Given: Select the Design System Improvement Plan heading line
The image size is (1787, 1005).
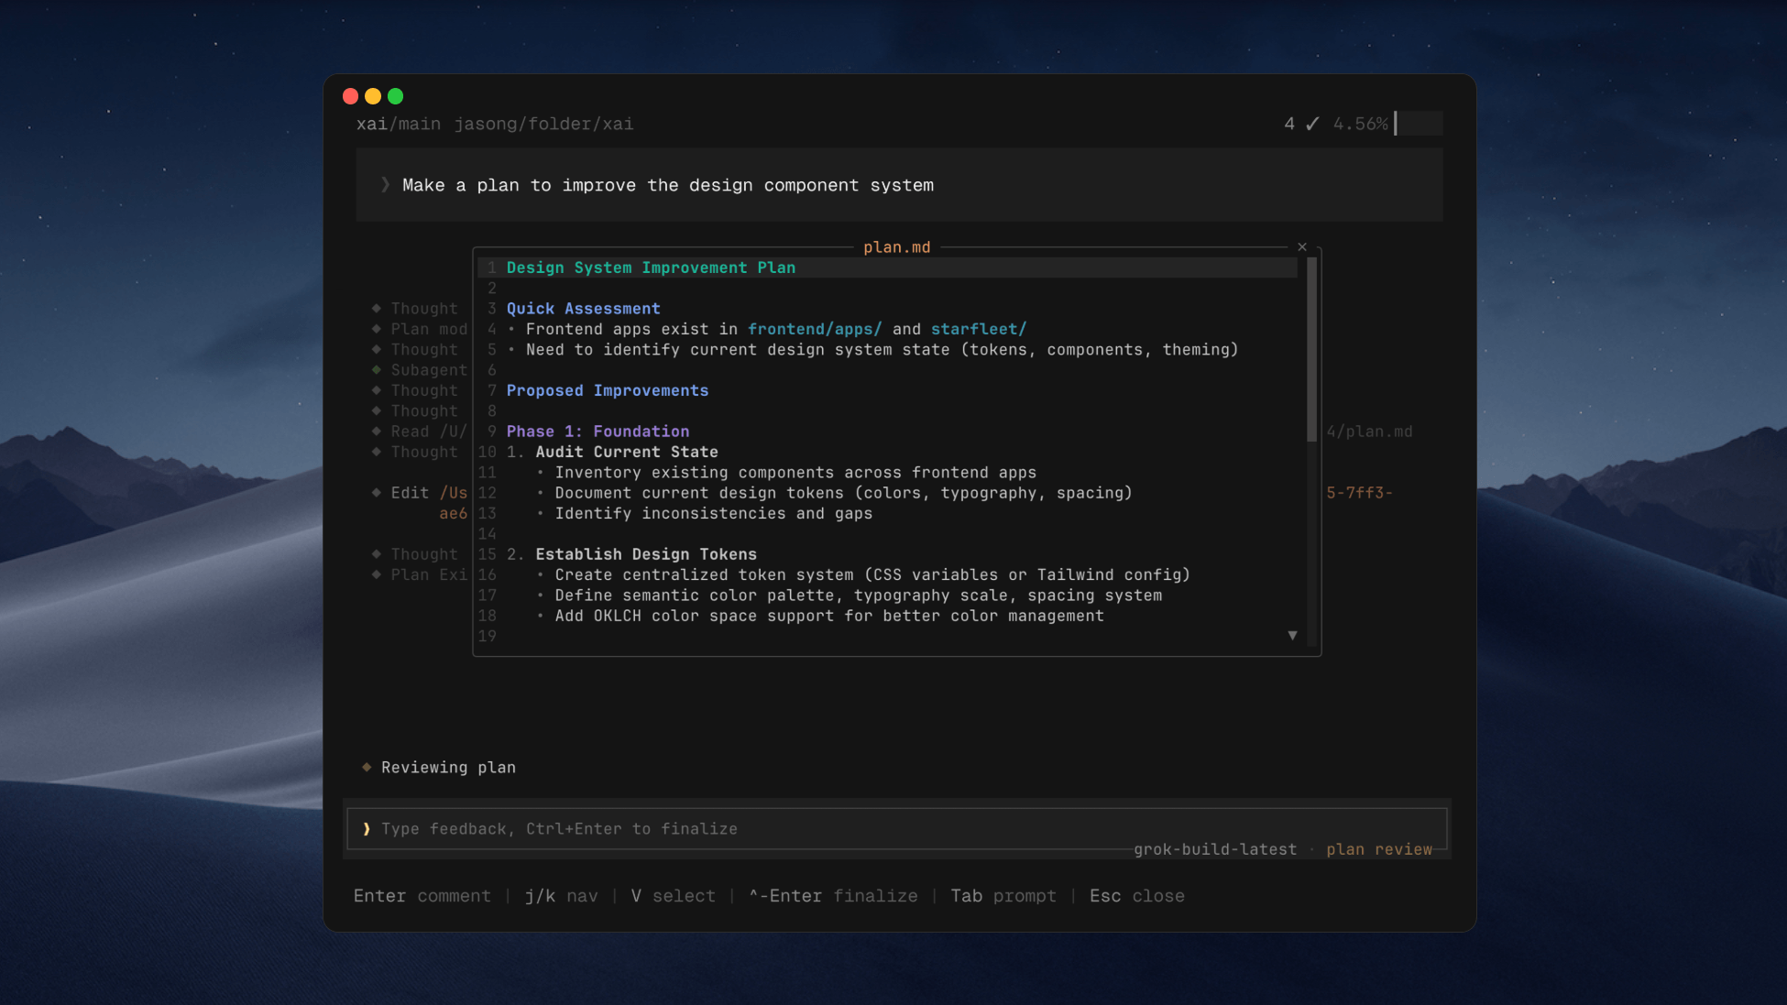Looking at the screenshot, I should [887, 268].
